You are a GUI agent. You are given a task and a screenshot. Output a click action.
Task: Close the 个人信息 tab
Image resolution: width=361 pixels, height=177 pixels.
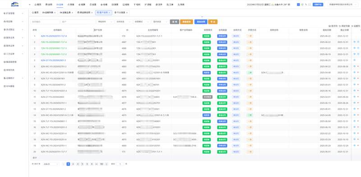coord(127,13)
